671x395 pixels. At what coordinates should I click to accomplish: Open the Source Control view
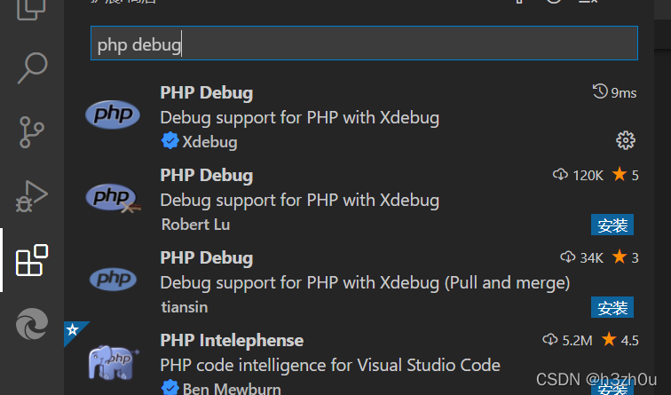(33, 131)
